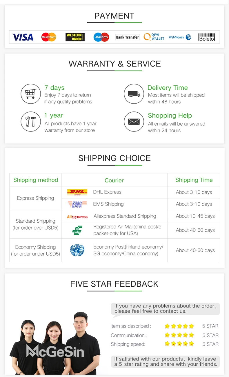Click the EMS Shipping logo
This screenshot has width=229, height=377.
click(77, 204)
